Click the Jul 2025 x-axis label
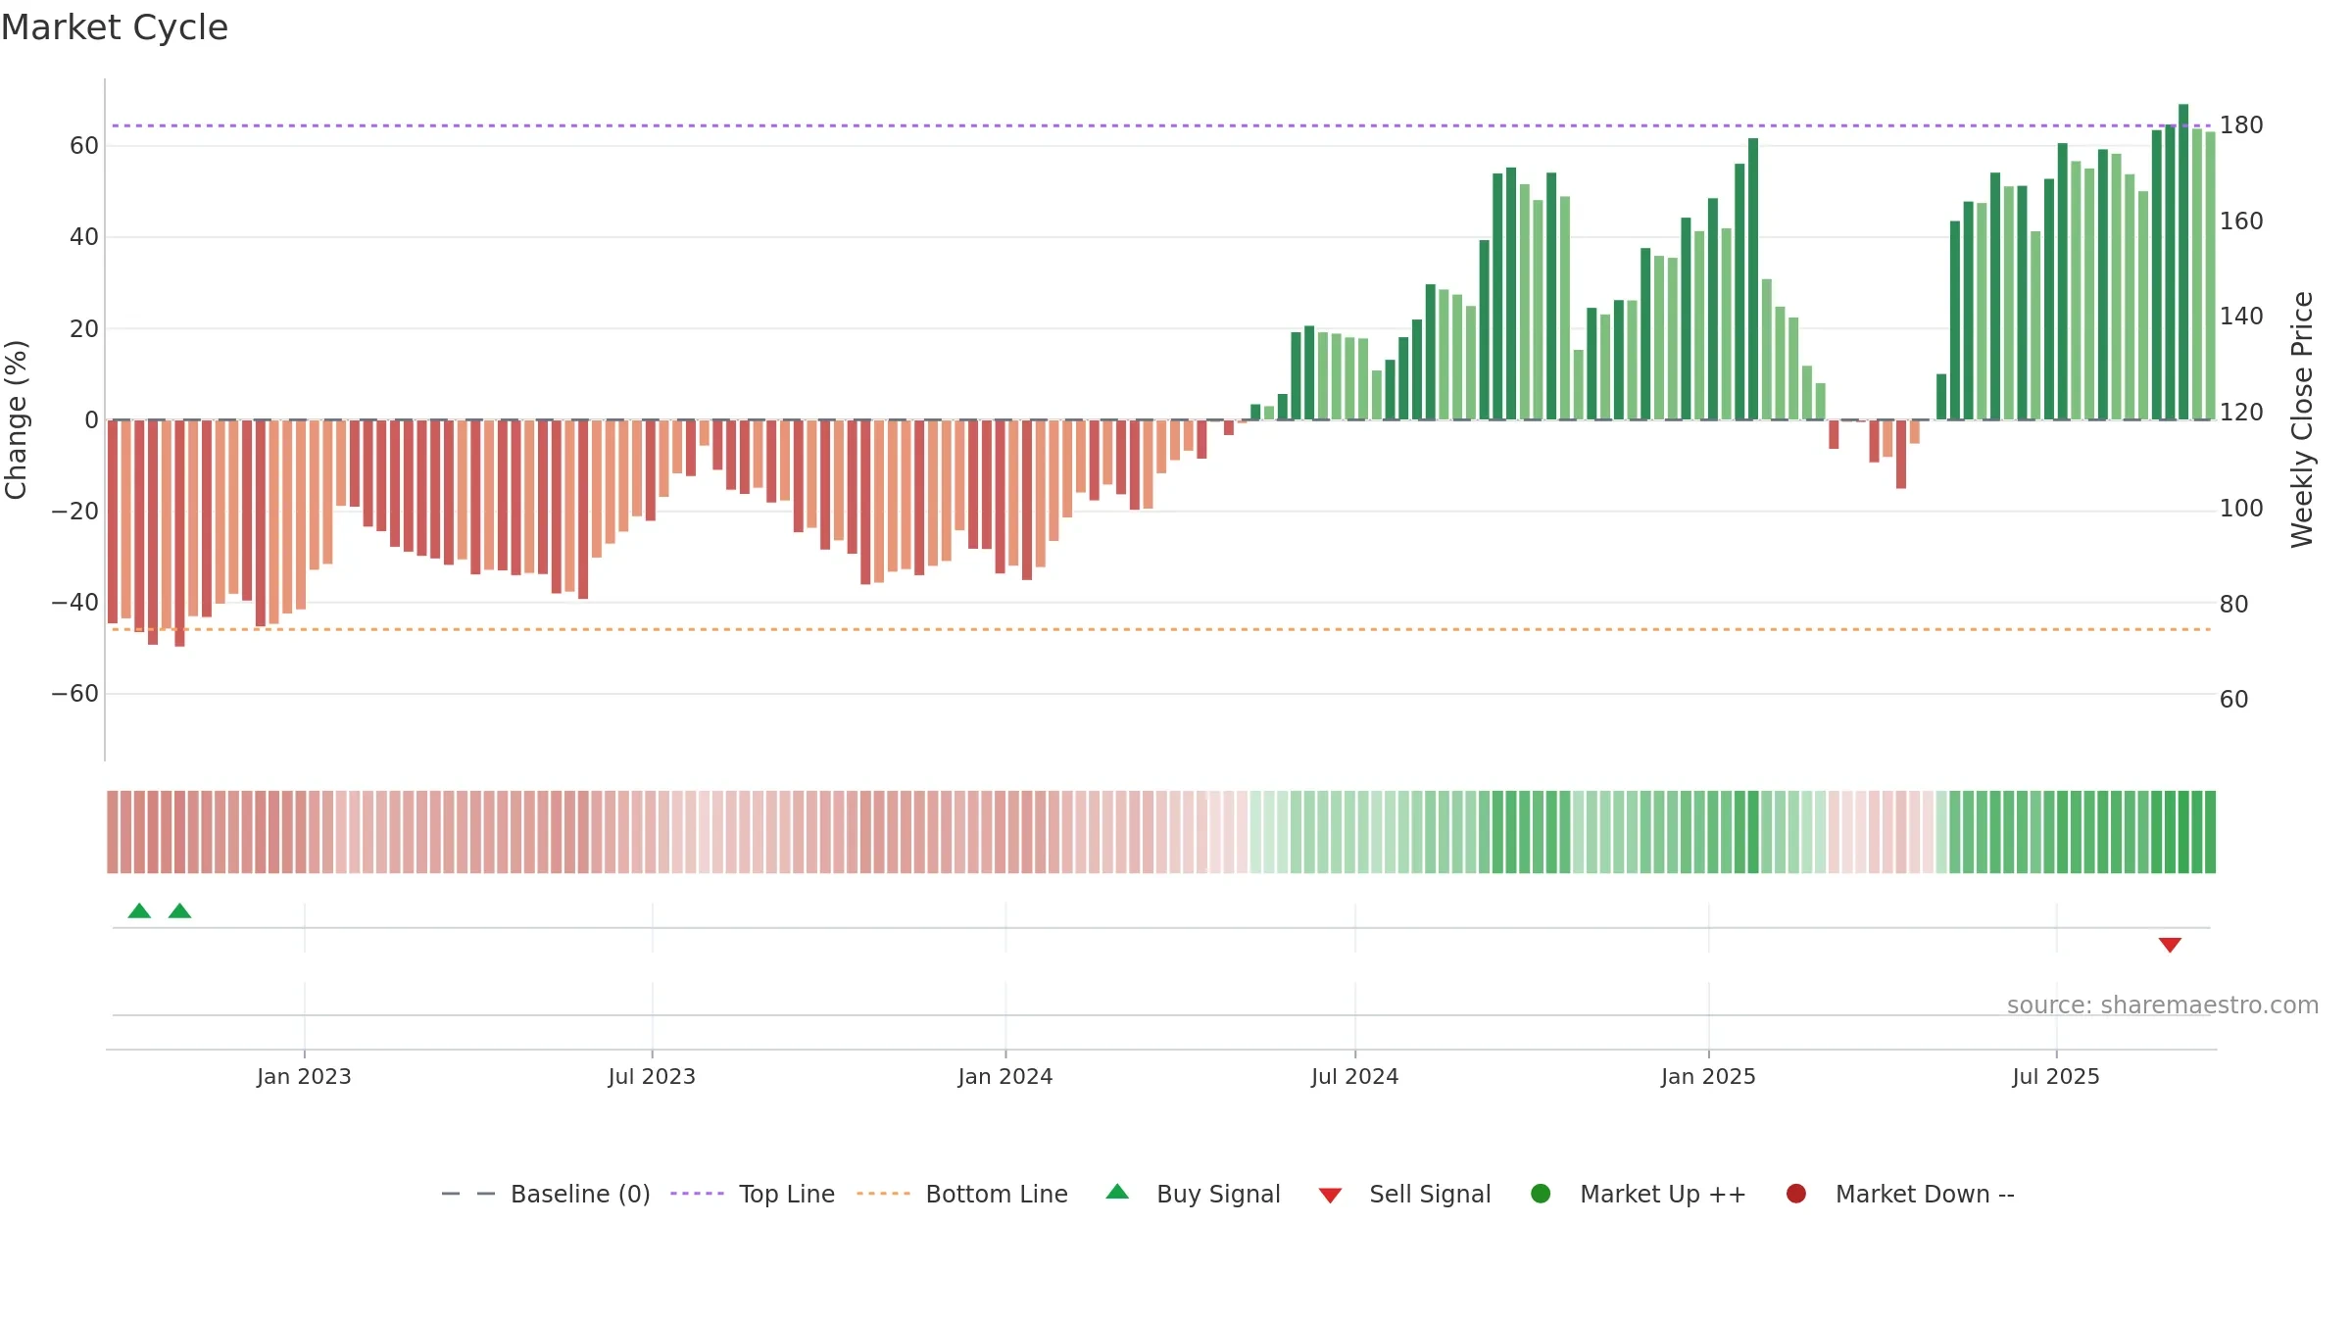Viewport: 2352px width, 1323px height. 2056,1077
